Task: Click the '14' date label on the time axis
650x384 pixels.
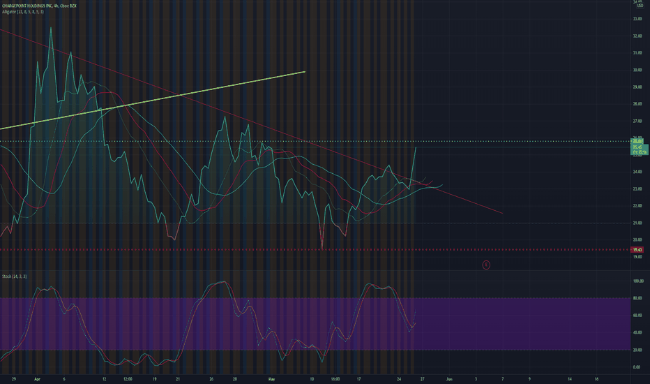Action: click(570, 379)
